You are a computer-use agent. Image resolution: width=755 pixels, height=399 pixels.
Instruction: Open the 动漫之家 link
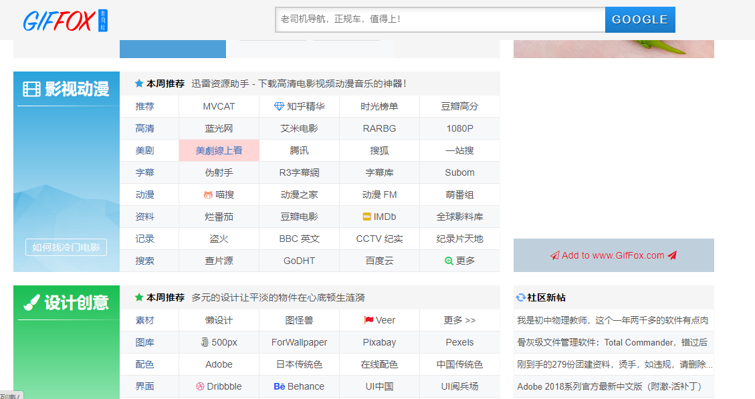299,195
